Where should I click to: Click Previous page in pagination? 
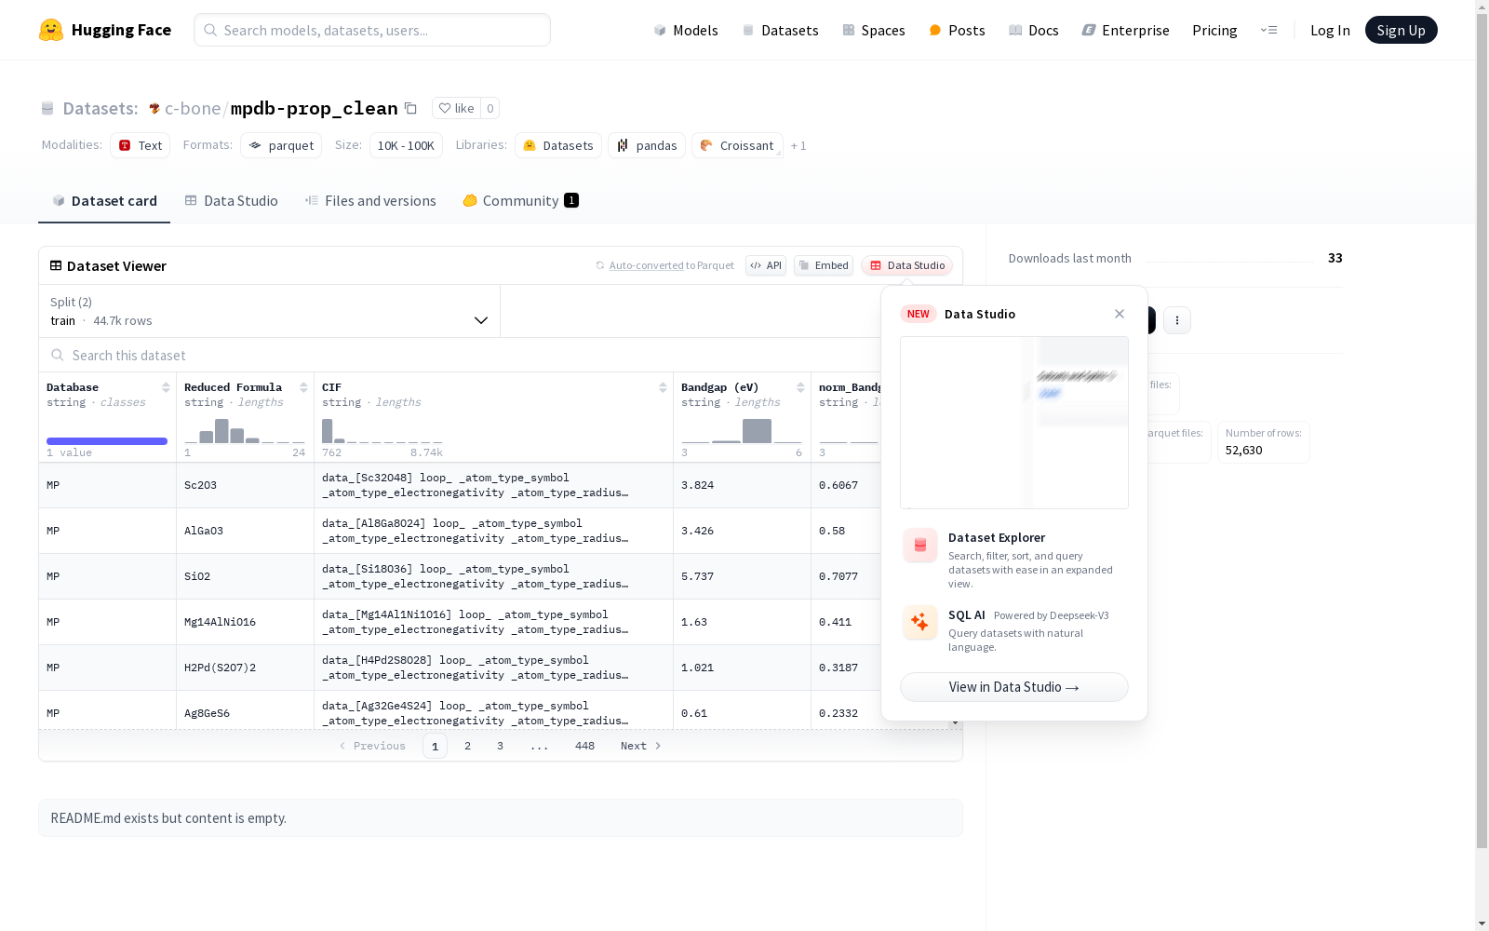[x=372, y=746]
